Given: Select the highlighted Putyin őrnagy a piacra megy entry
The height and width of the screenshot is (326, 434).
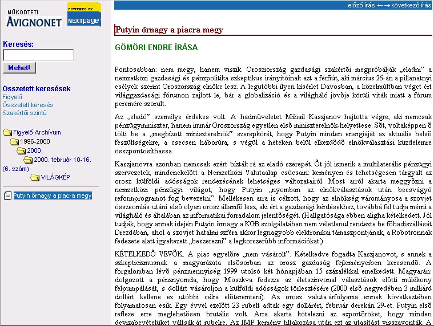Looking at the screenshot, I should pos(53,195).
